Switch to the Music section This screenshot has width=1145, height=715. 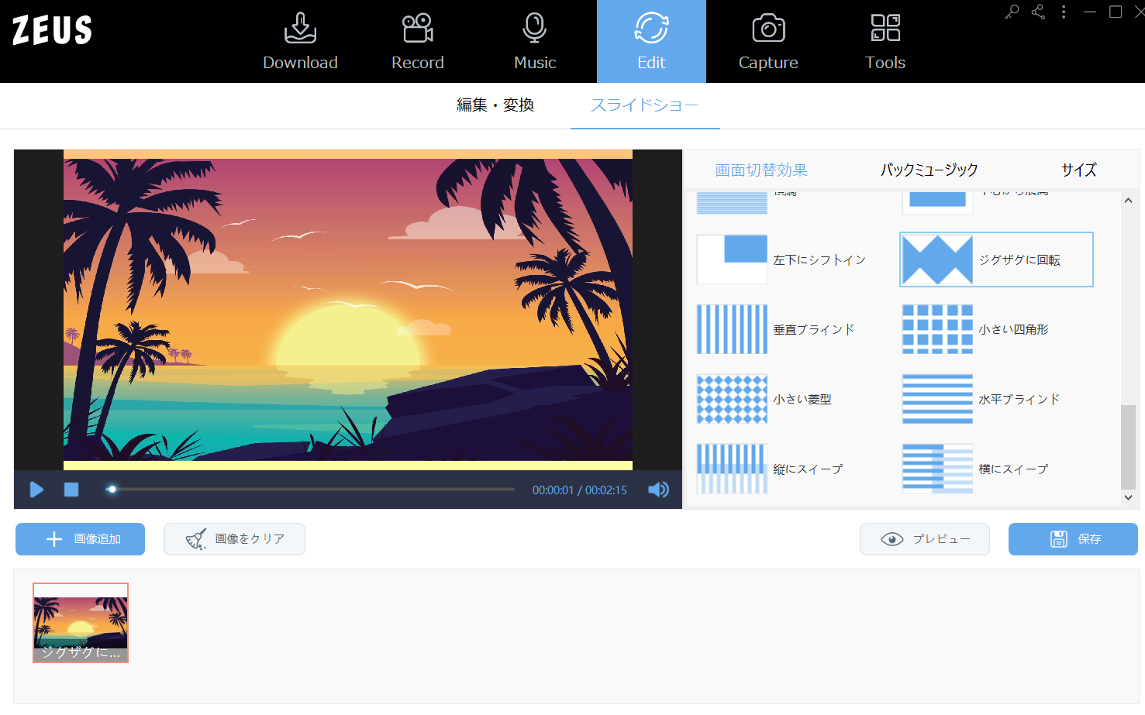point(535,42)
